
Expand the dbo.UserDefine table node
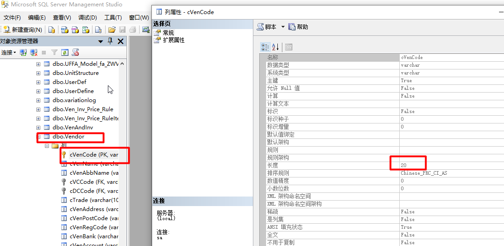pos(38,91)
